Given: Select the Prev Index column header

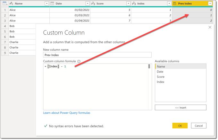Looking at the screenshot, I should click(192, 4).
